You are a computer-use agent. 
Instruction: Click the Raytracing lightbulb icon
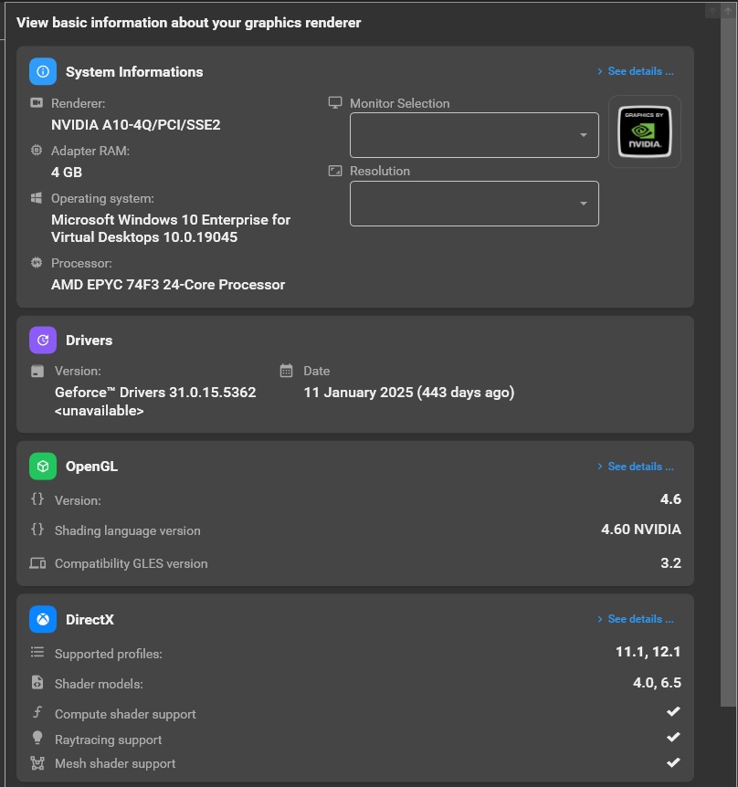pyautogui.click(x=37, y=738)
